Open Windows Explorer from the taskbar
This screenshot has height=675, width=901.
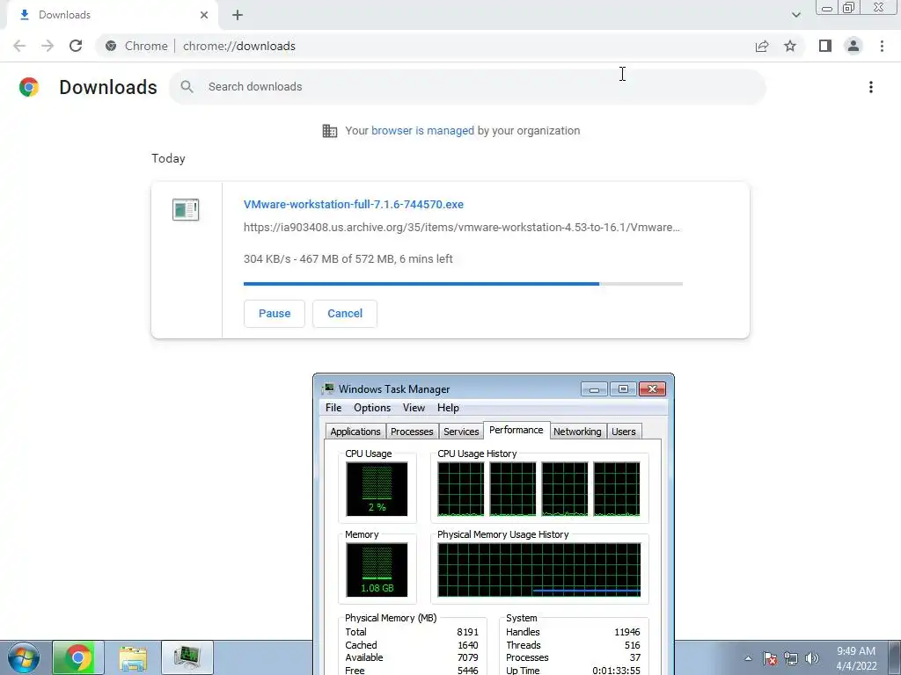pyautogui.click(x=133, y=657)
